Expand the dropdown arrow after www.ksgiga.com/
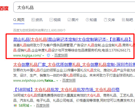The image size is (135, 109). (x=43, y=56)
